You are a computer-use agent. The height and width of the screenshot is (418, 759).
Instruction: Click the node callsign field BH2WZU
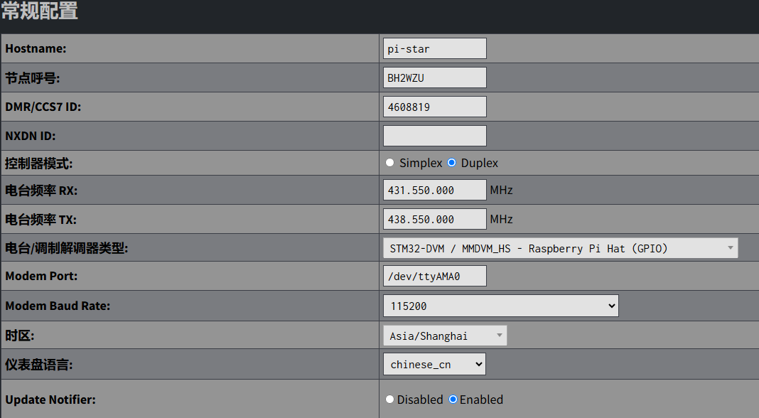point(434,77)
